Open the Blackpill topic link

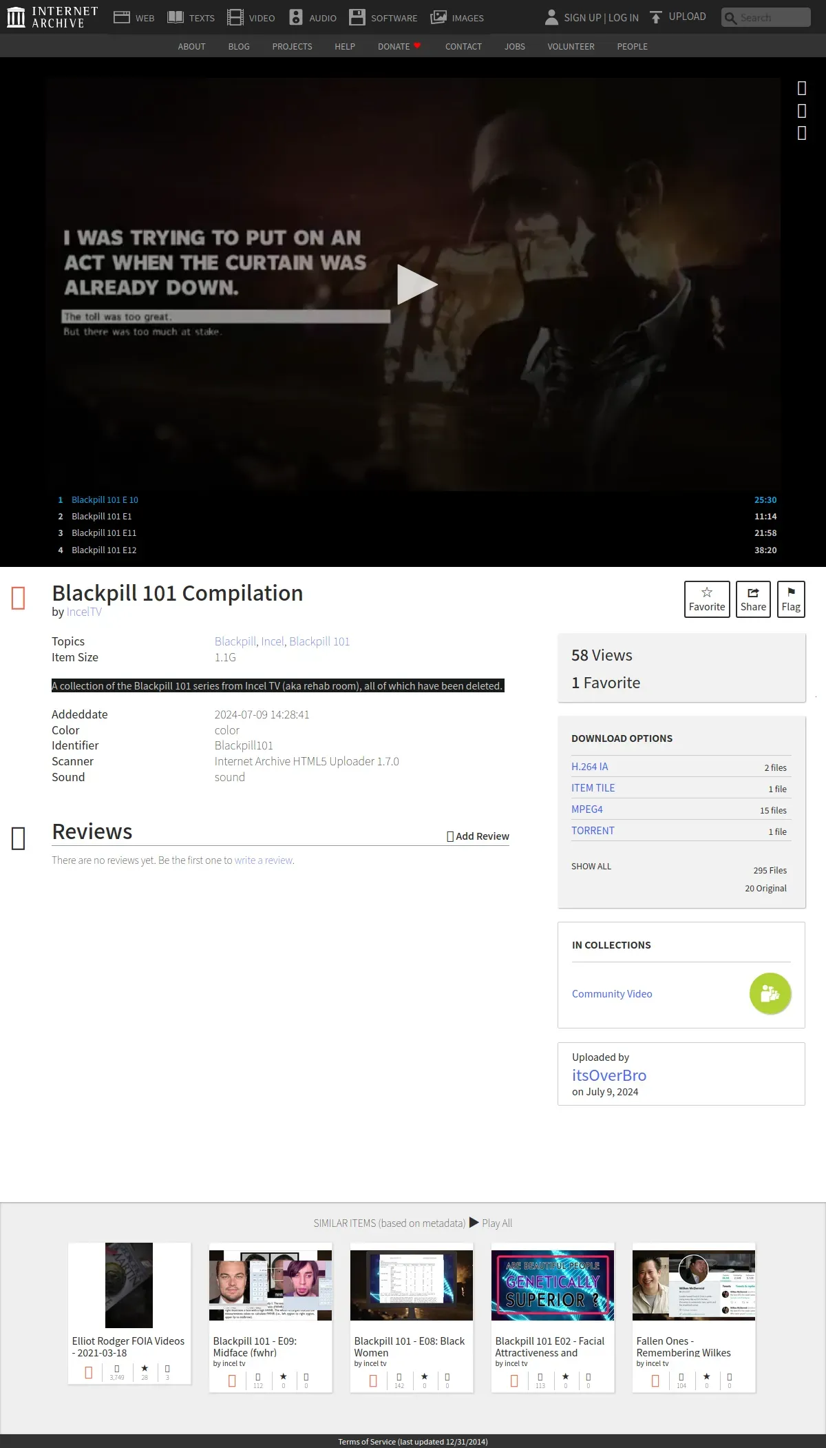coord(235,641)
